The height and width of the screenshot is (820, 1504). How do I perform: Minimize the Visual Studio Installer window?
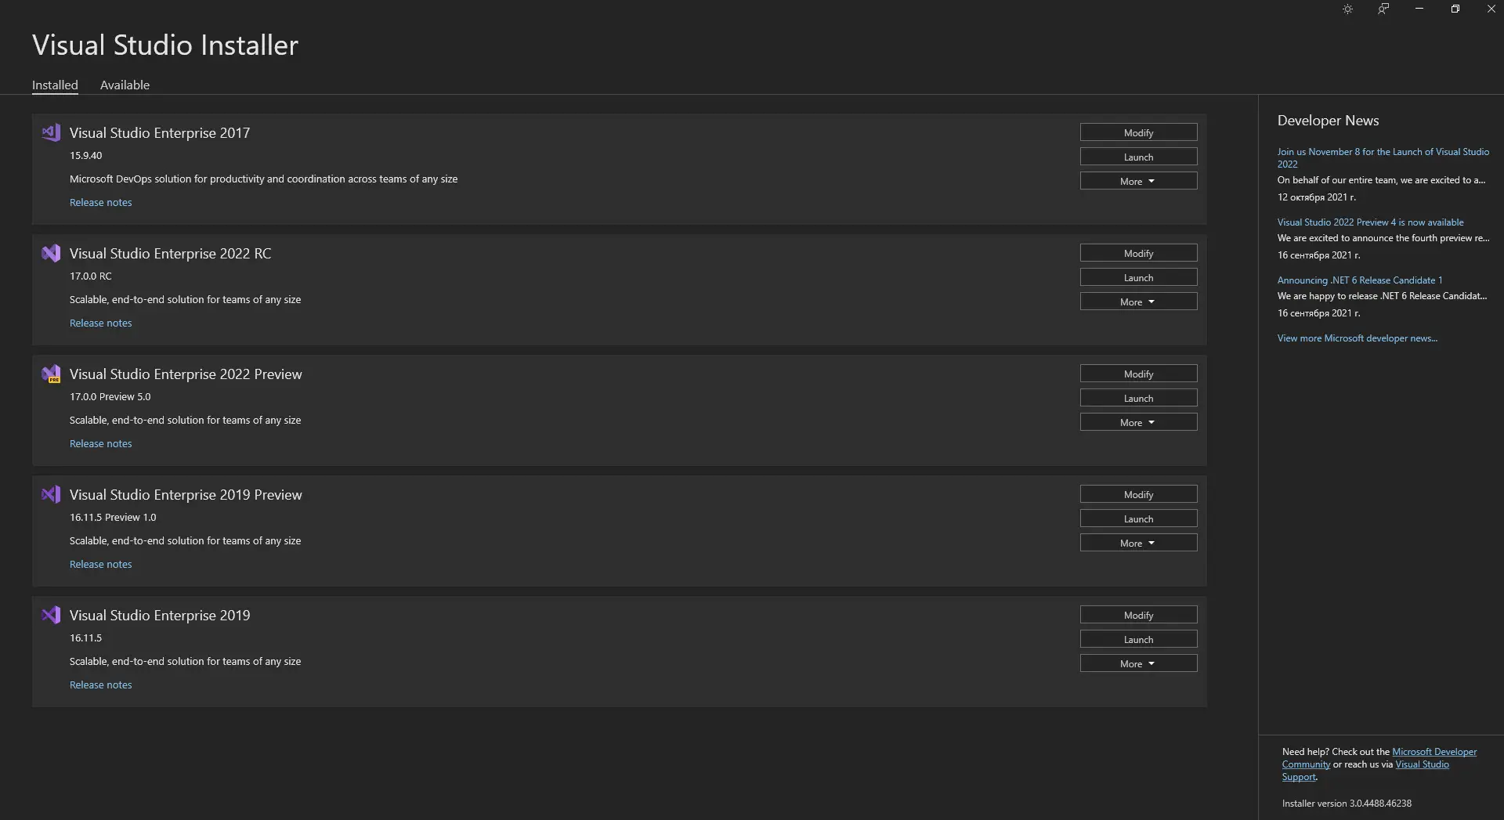[x=1419, y=9]
